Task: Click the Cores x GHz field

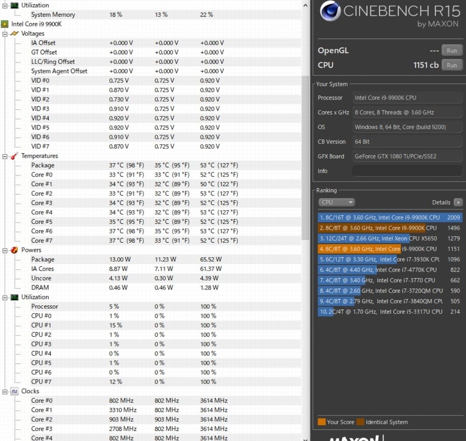Action: coord(407,112)
